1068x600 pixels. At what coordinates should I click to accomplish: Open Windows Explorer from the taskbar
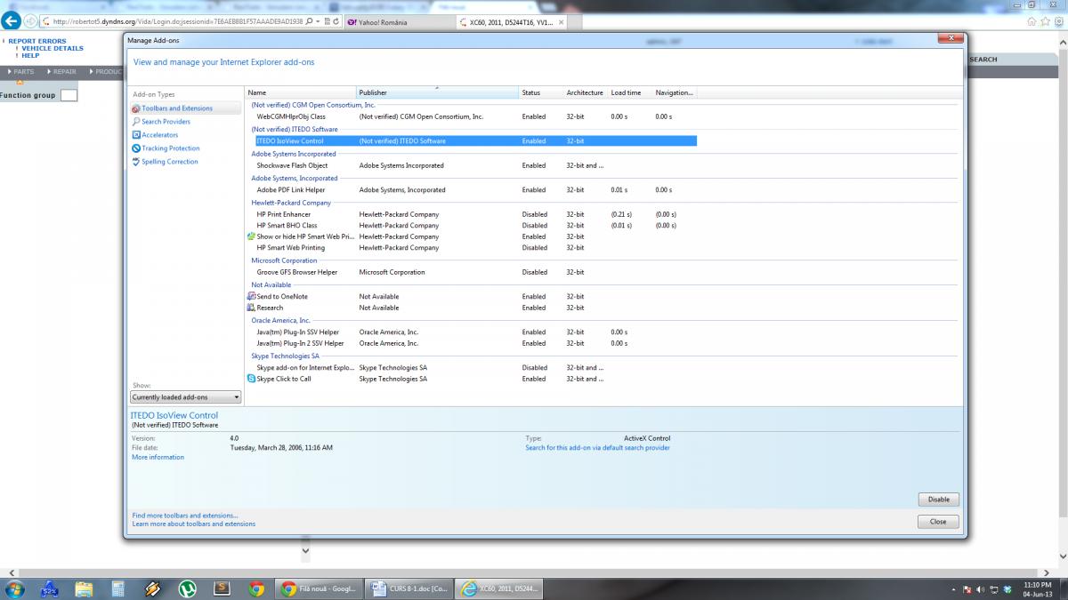coord(85,588)
